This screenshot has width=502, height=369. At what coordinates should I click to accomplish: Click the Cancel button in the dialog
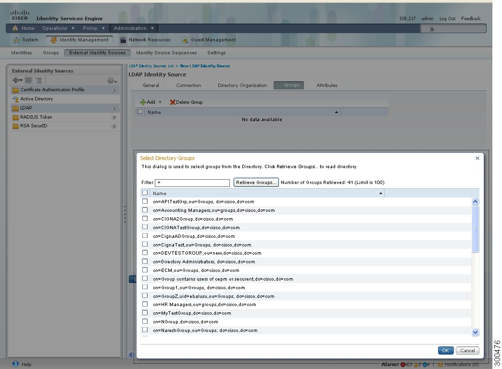point(467,350)
